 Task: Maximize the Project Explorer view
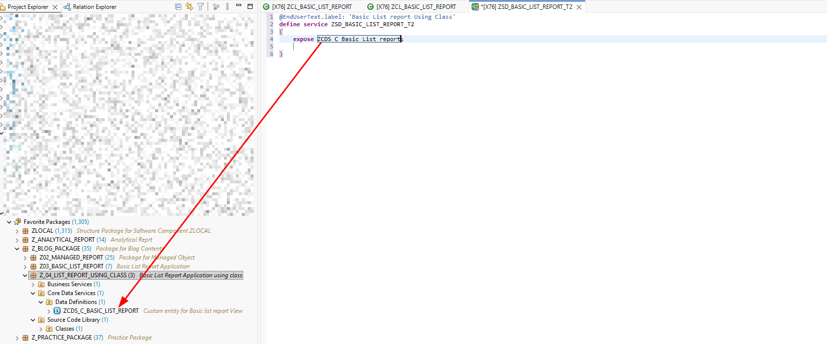pyautogui.click(x=250, y=6)
